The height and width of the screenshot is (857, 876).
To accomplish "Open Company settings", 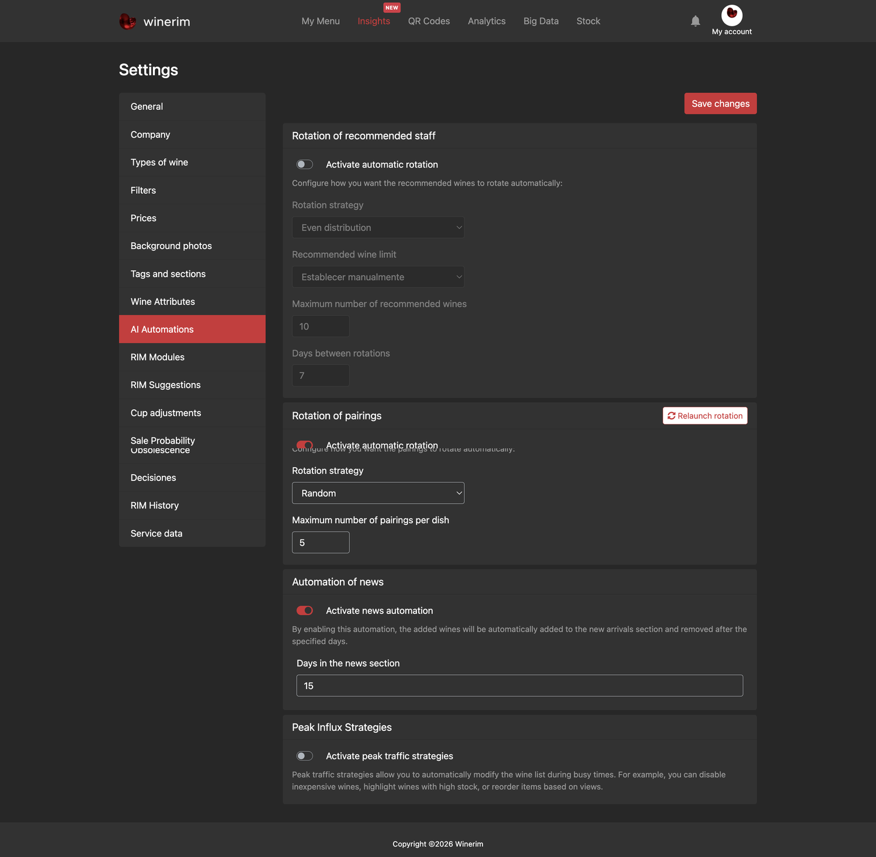I will click(x=192, y=134).
